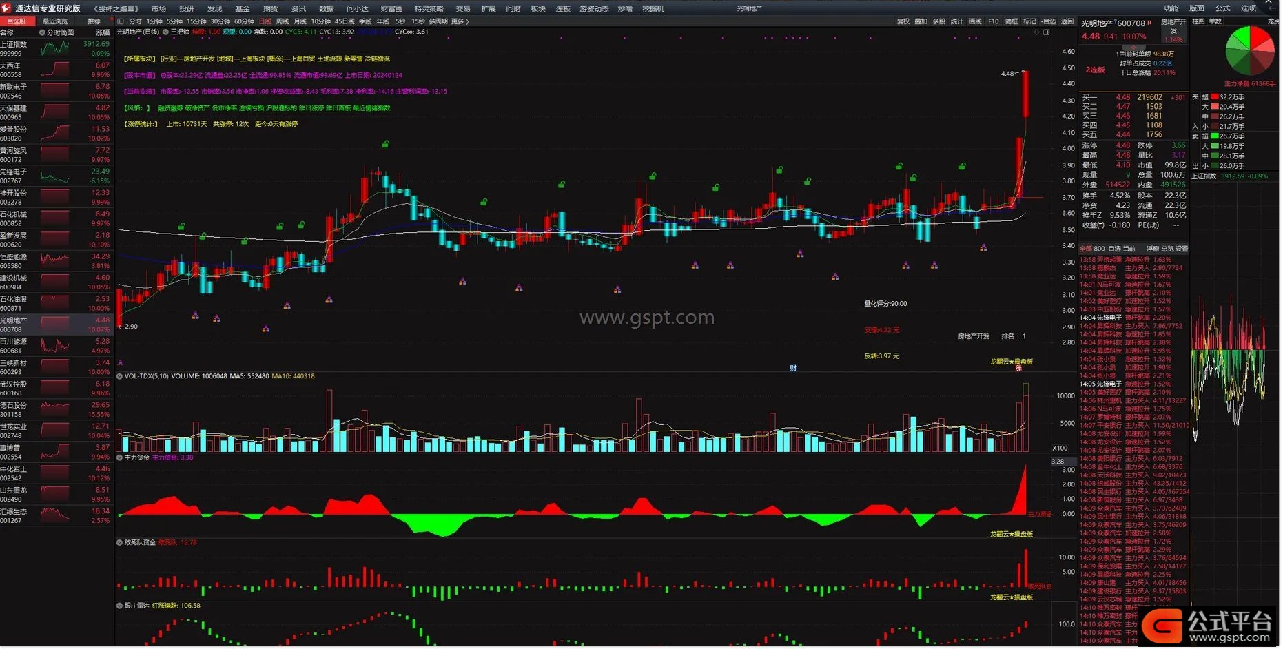Switch to the 最近浏览 tab
1283x649 pixels.
click(x=55, y=21)
